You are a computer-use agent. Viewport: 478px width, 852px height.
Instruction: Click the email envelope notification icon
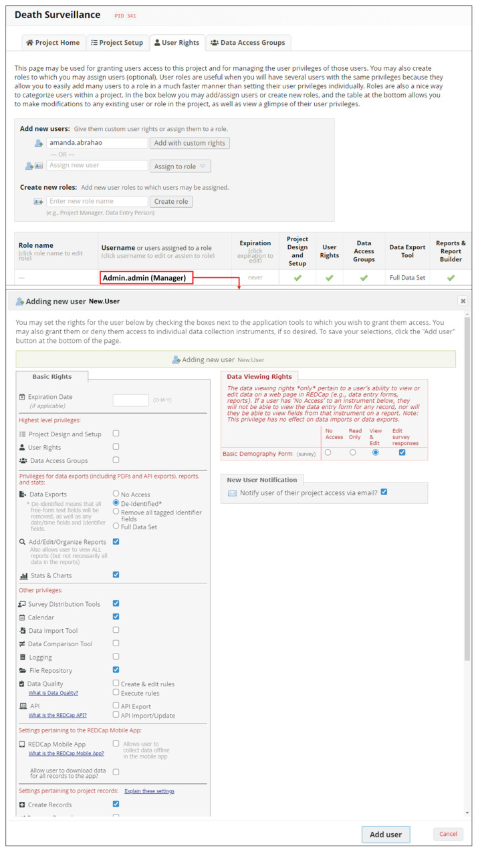[232, 493]
